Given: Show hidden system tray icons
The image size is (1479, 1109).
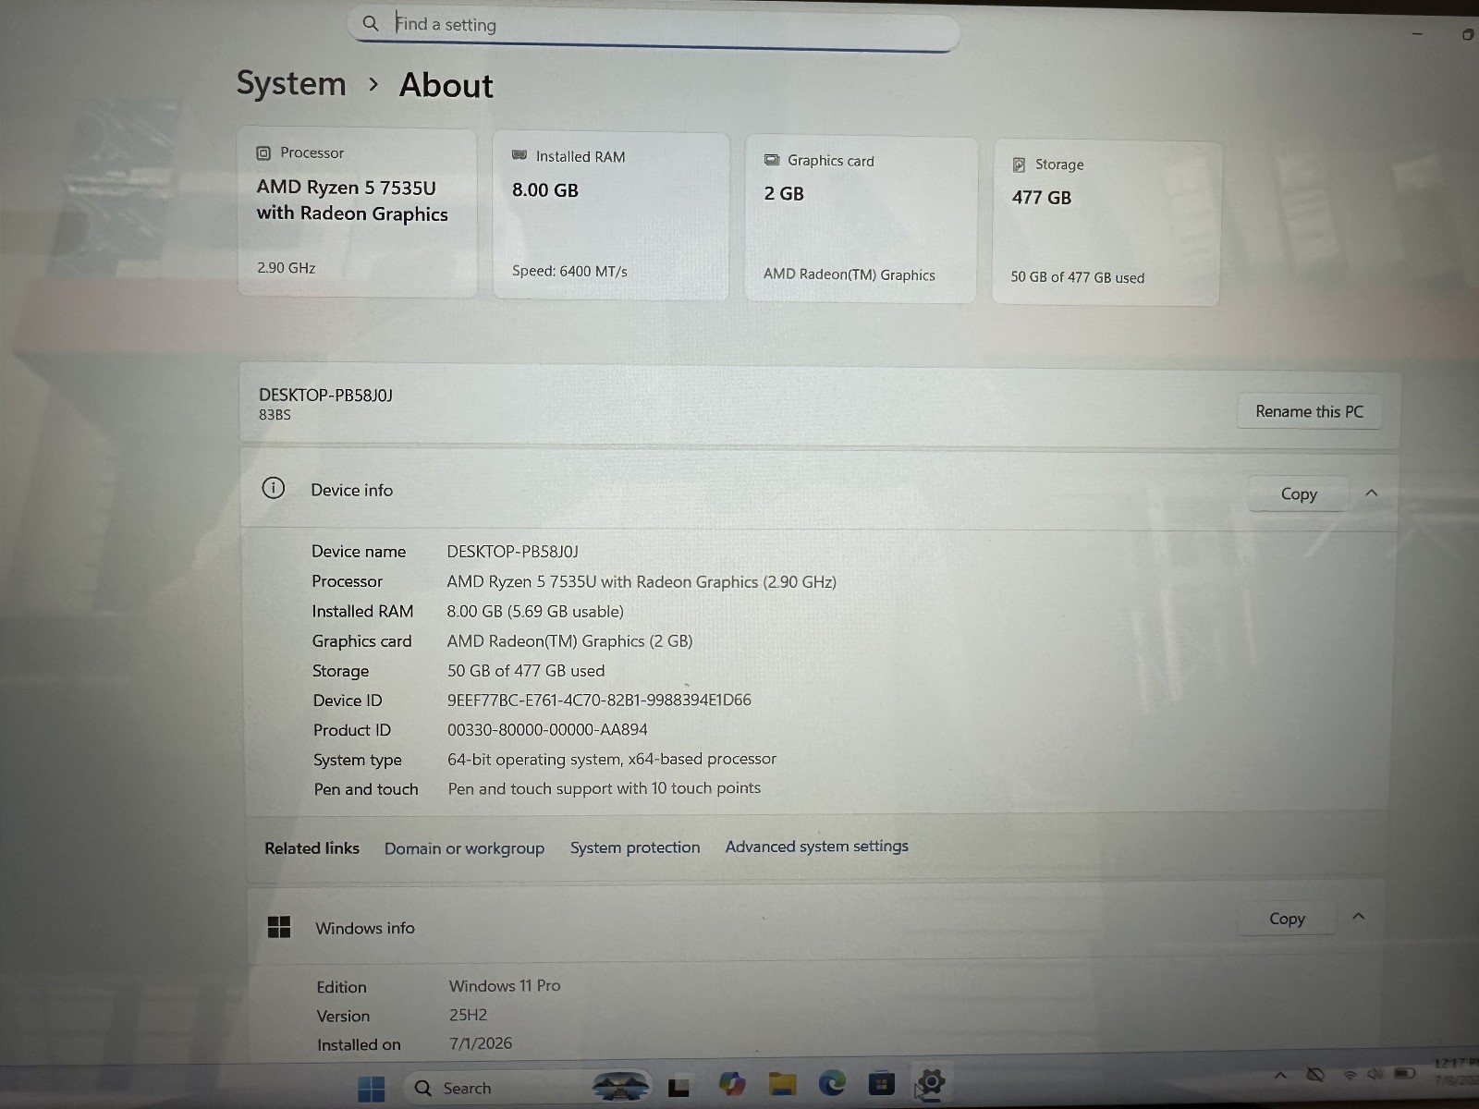Looking at the screenshot, I should point(1280,1075).
